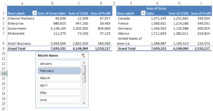Image resolution: width=213 pixels, height=111 pixels.
Task: Select February in the Month Name slicer
Action: [59, 71]
